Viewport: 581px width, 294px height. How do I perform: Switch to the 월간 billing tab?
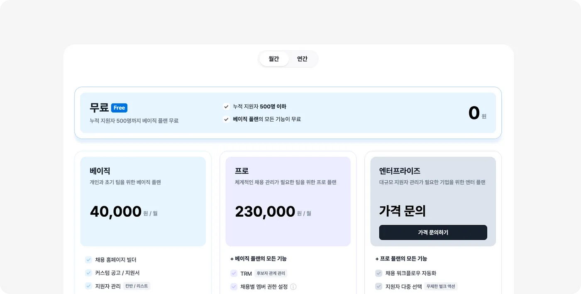[x=274, y=59]
